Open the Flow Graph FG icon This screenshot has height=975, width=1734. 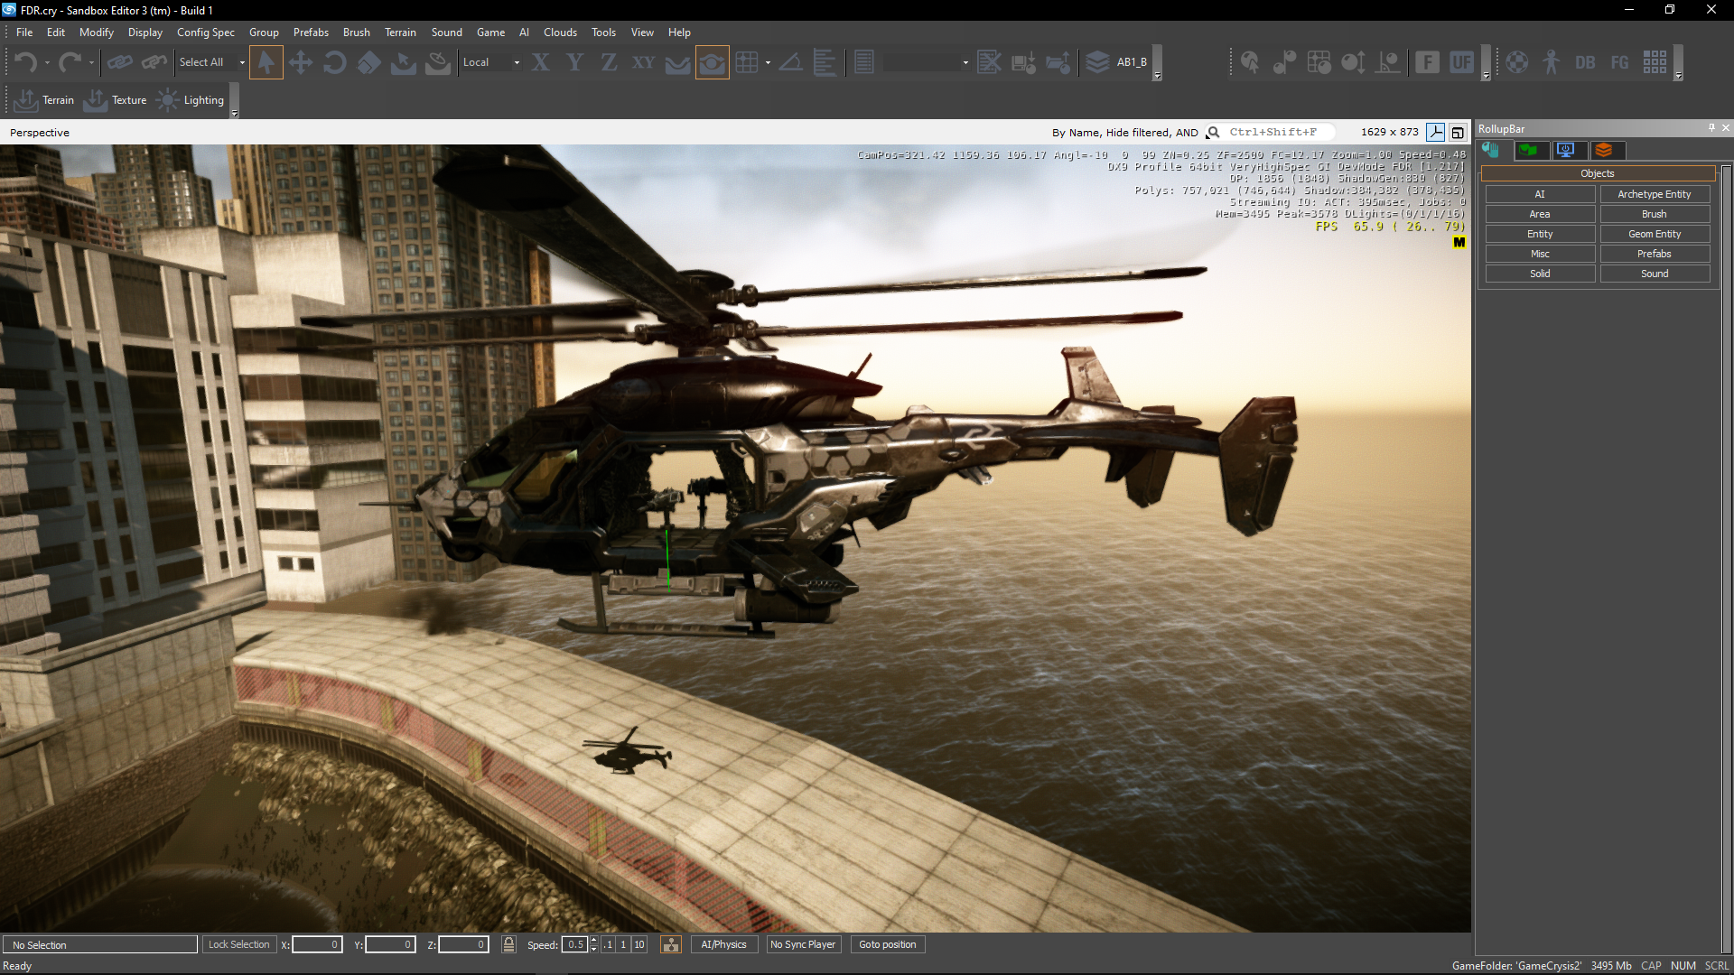pos(1619,62)
